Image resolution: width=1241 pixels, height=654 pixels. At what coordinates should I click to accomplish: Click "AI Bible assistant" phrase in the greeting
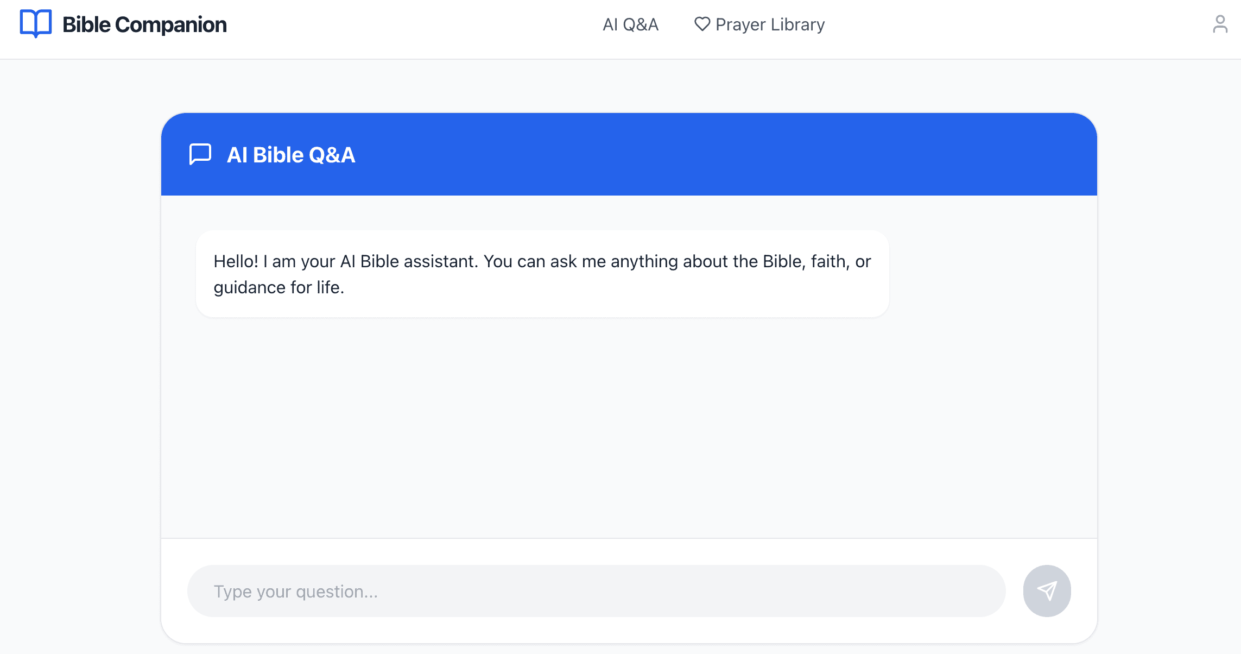pyautogui.click(x=409, y=261)
